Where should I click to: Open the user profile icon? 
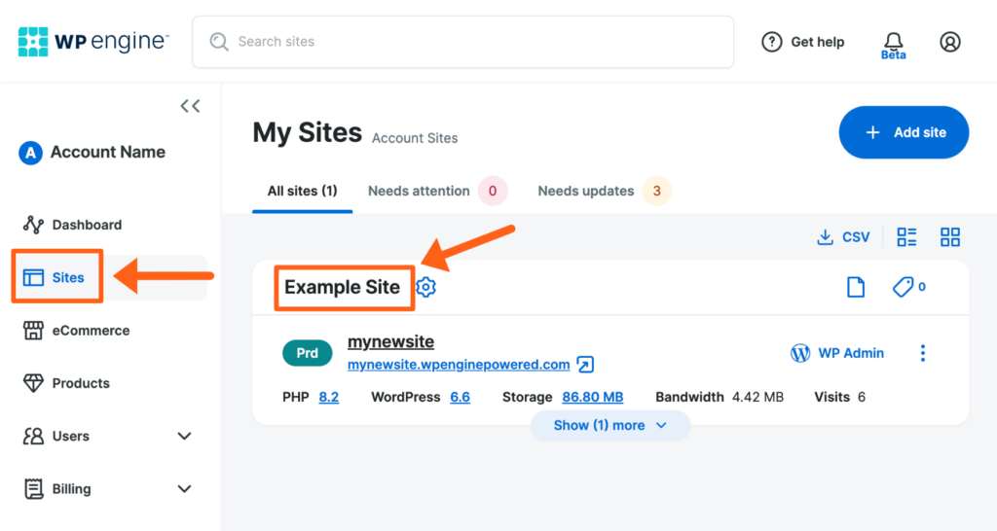(949, 42)
